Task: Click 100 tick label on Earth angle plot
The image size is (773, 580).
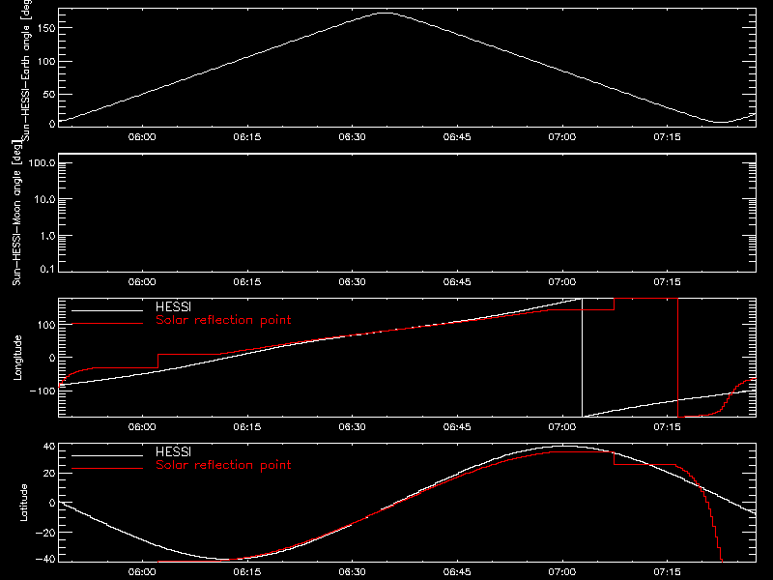Action: 46,62
